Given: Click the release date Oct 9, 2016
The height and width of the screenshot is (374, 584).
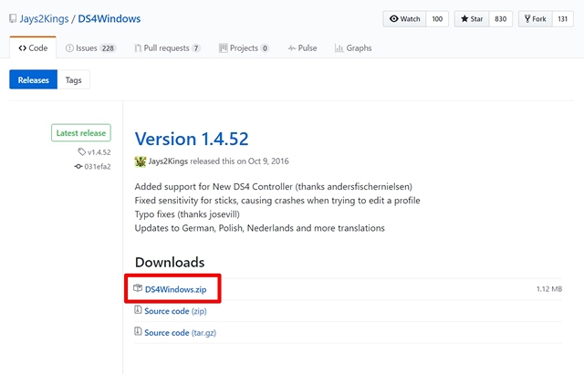Looking at the screenshot, I should point(268,161).
